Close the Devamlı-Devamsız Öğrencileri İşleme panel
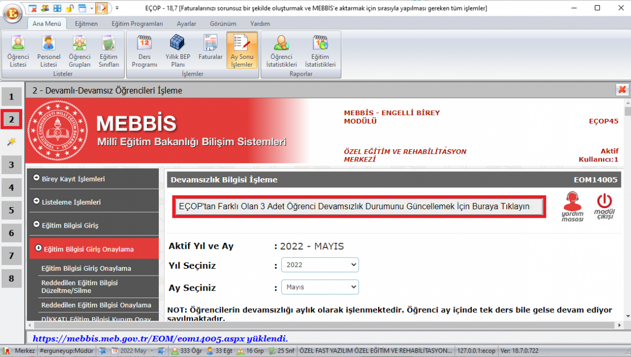631x357 pixels. coord(623,90)
